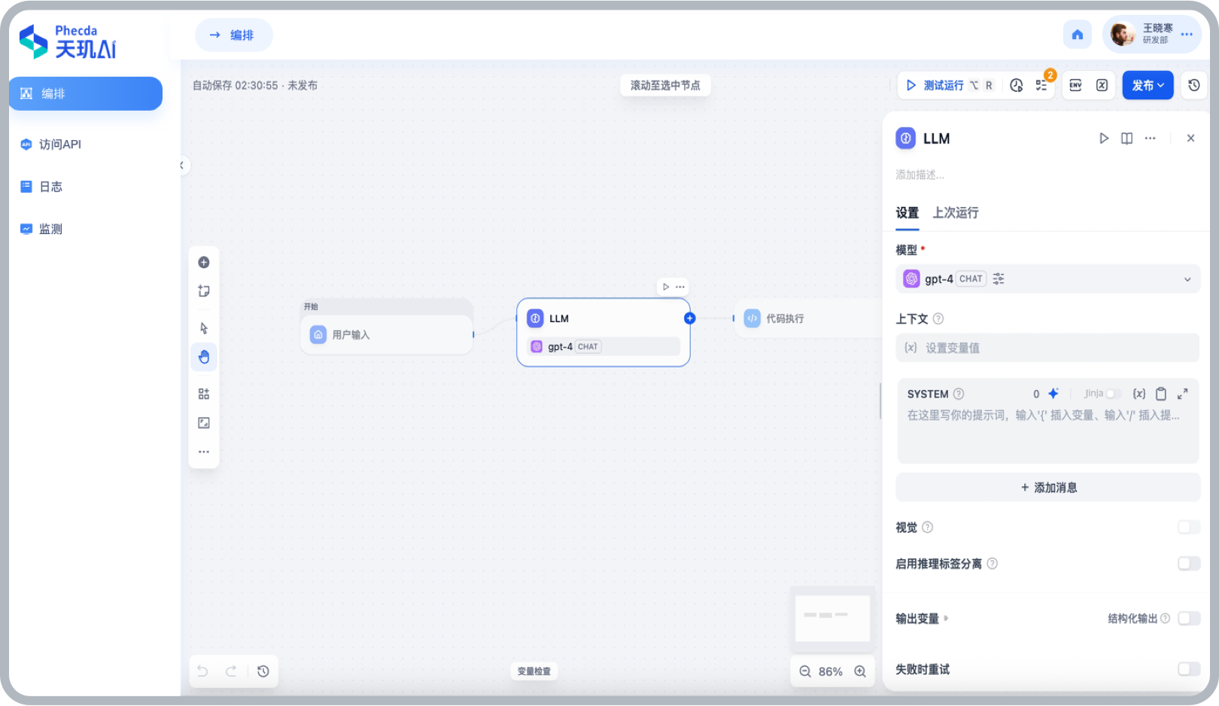Screen dimensions: 1219x706
Task: Select the hand/pan tool in canvas toolbar
Action: pos(203,357)
